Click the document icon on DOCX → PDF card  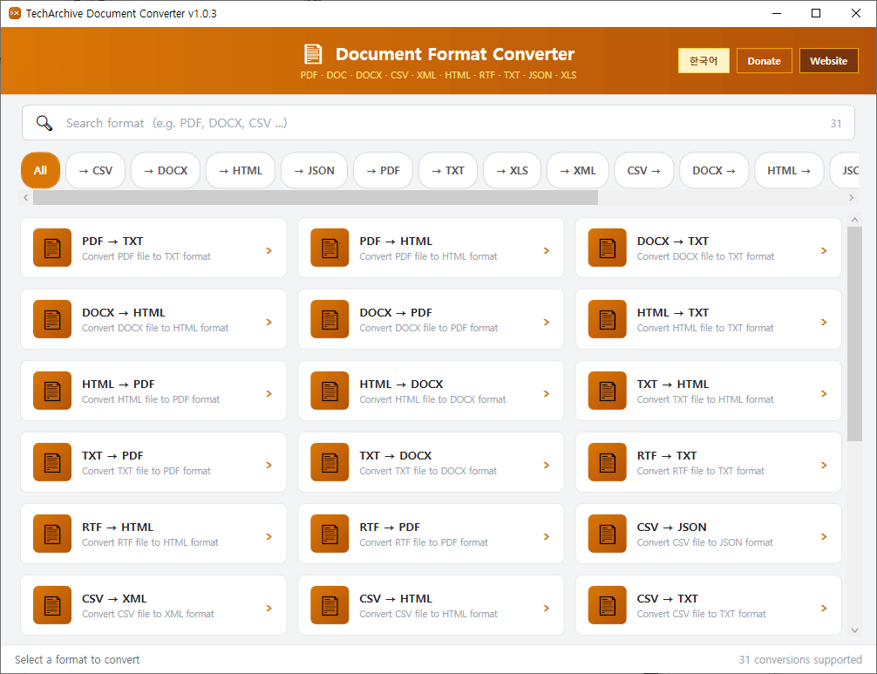(x=330, y=320)
